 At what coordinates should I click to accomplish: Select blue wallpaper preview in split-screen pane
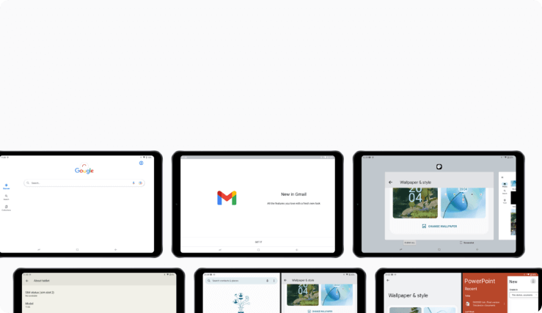(337, 295)
